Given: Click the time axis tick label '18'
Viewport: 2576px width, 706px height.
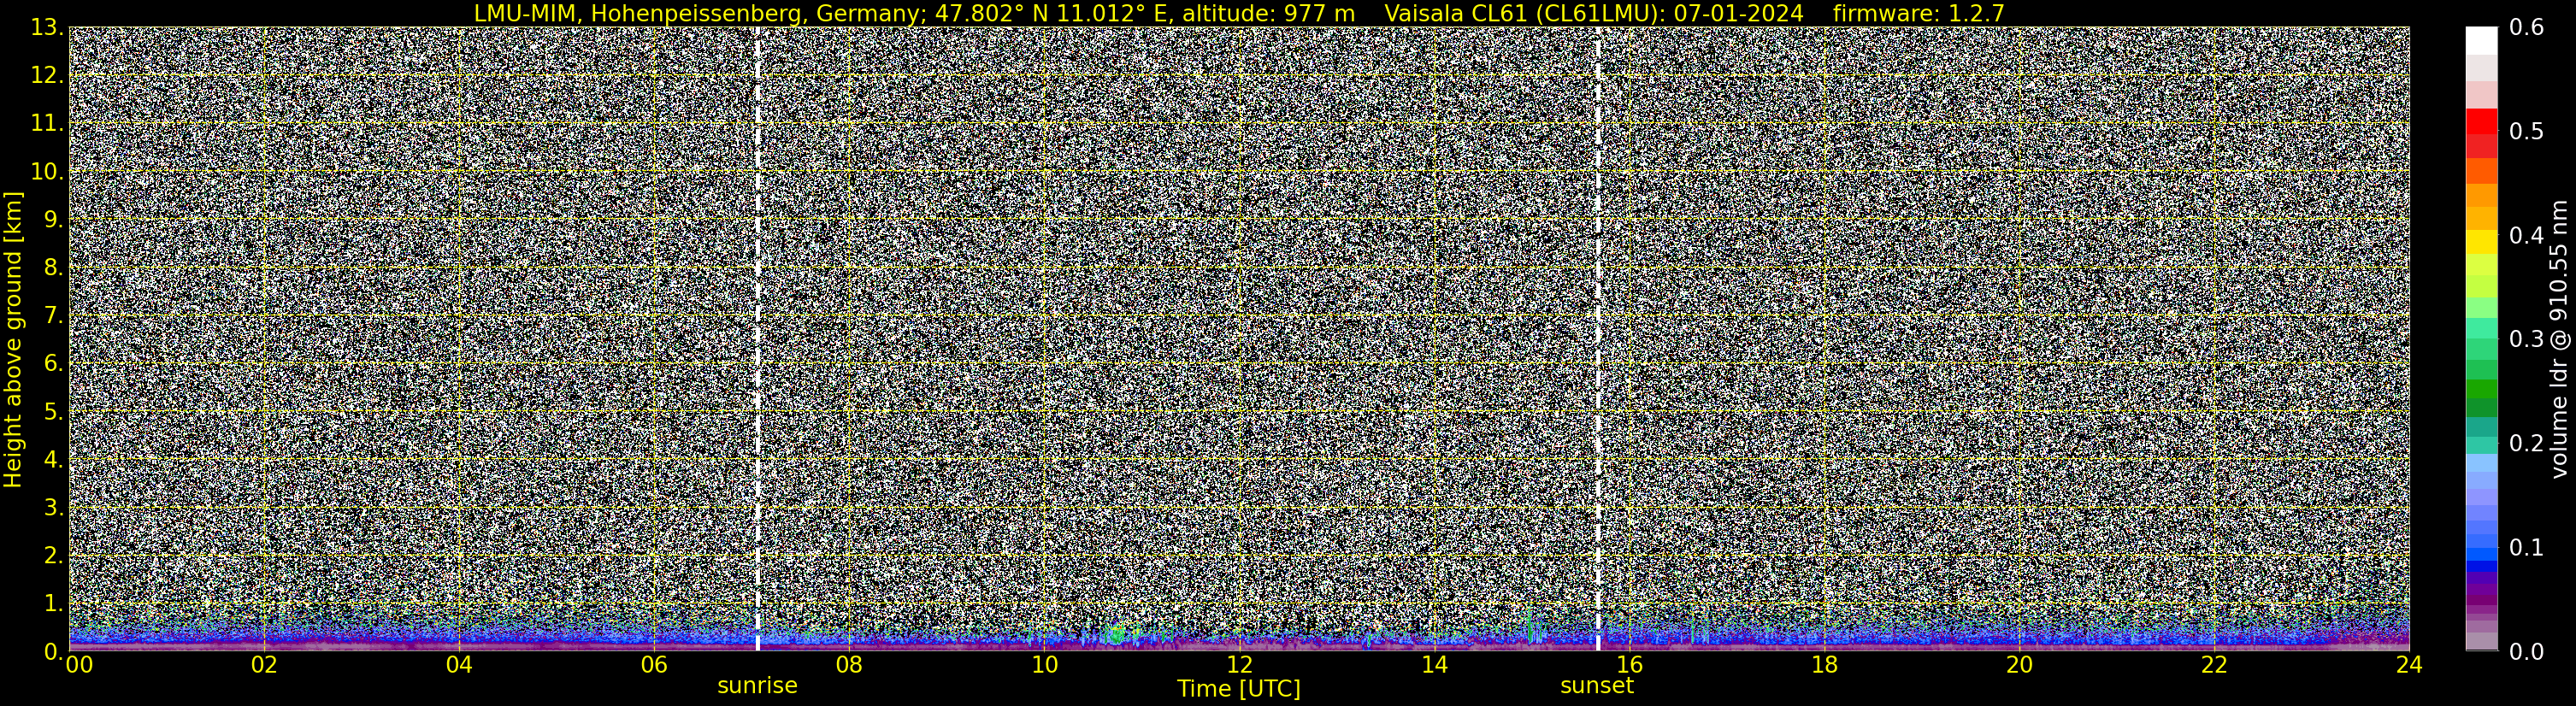Looking at the screenshot, I should tap(1824, 665).
